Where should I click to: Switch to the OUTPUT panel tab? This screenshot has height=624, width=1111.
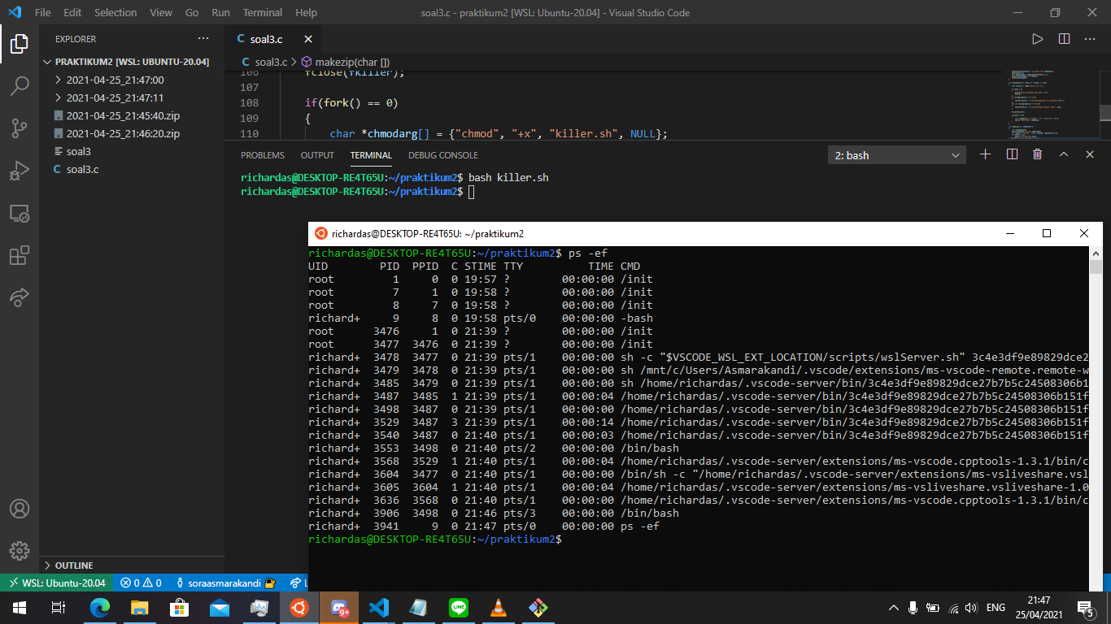coord(317,155)
